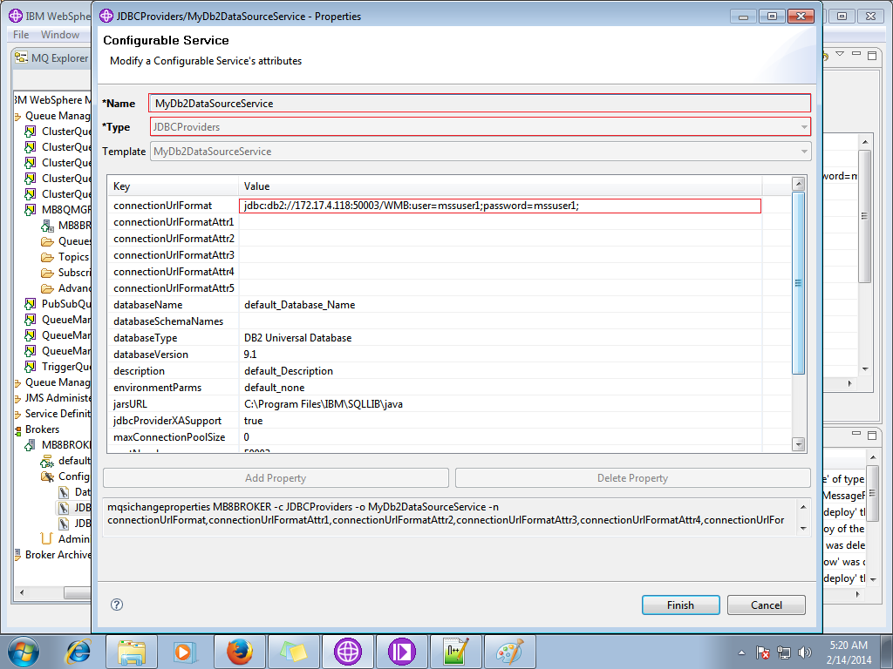Viewport: 893px width, 669px height.
Task: Click the Key column header
Action: click(x=174, y=186)
